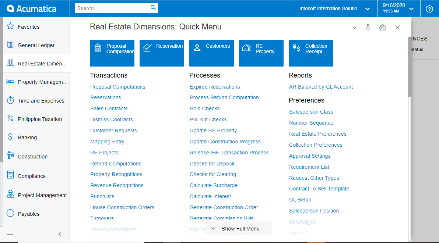Open the Reservation tile

click(x=162, y=53)
